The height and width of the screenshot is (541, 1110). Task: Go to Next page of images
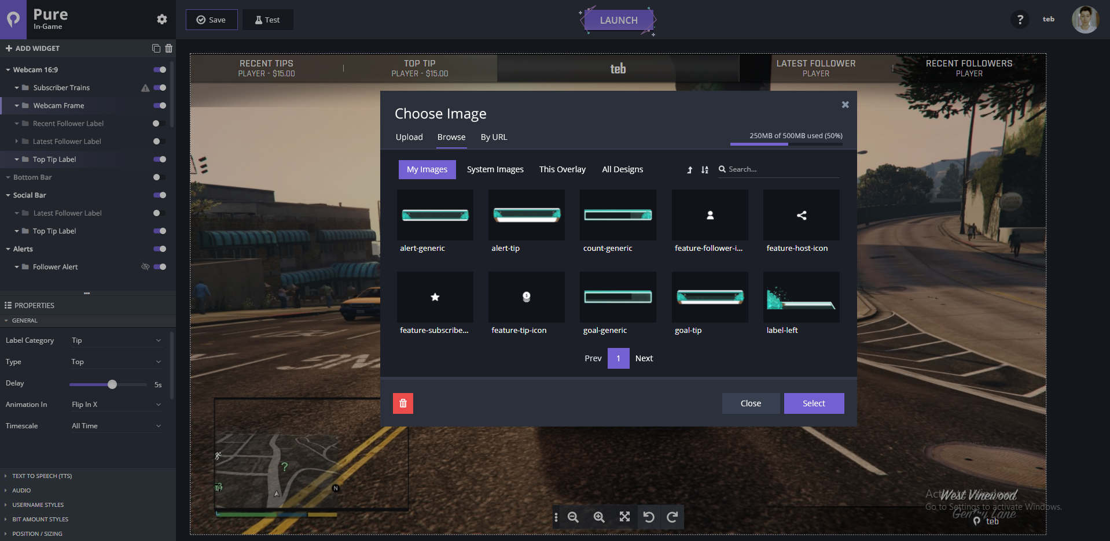[x=644, y=358]
